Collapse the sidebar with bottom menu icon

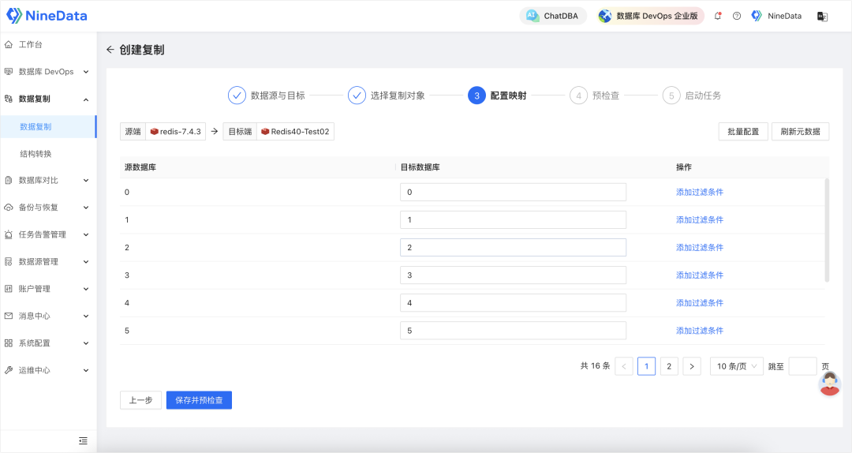pyautogui.click(x=83, y=440)
